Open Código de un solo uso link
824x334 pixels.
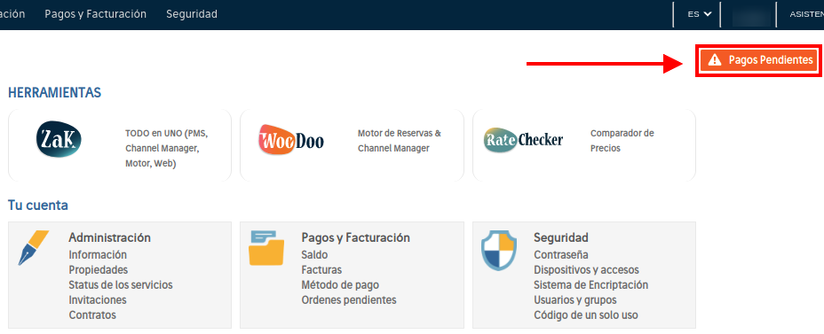tap(586, 315)
